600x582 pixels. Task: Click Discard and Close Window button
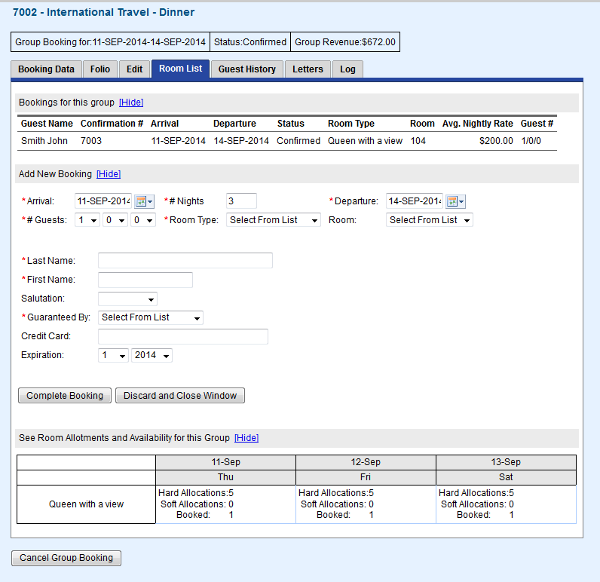pos(180,396)
